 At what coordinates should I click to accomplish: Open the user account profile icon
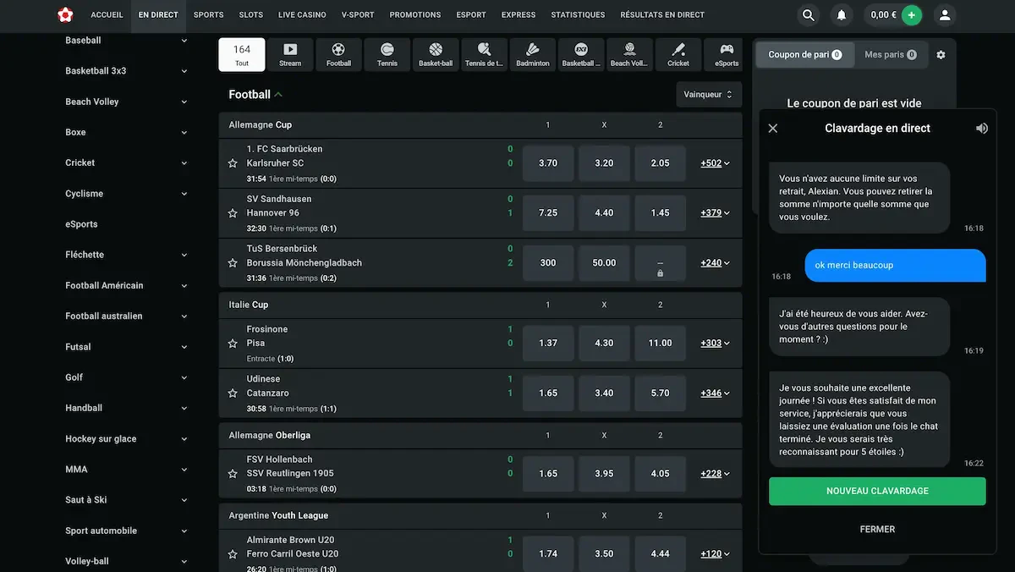coord(945,15)
